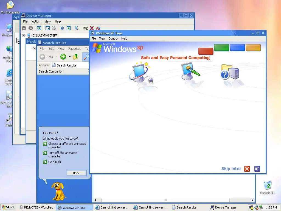Open Forward history dropdown arrow in Search Results

[70, 57]
